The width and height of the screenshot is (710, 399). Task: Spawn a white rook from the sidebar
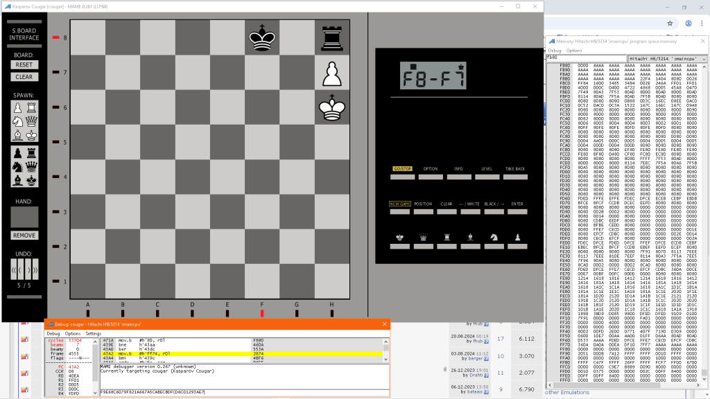point(31,107)
